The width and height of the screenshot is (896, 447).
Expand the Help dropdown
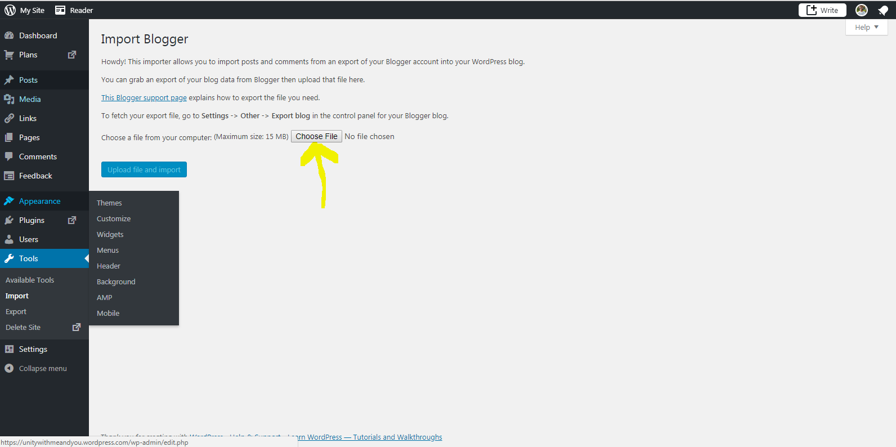click(866, 27)
